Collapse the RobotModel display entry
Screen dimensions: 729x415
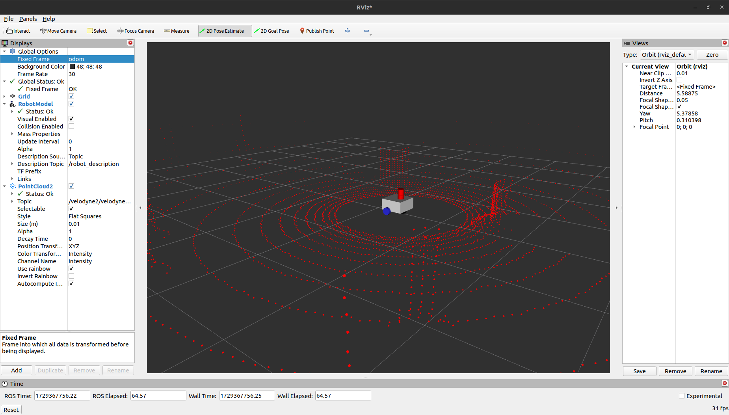(x=4, y=104)
